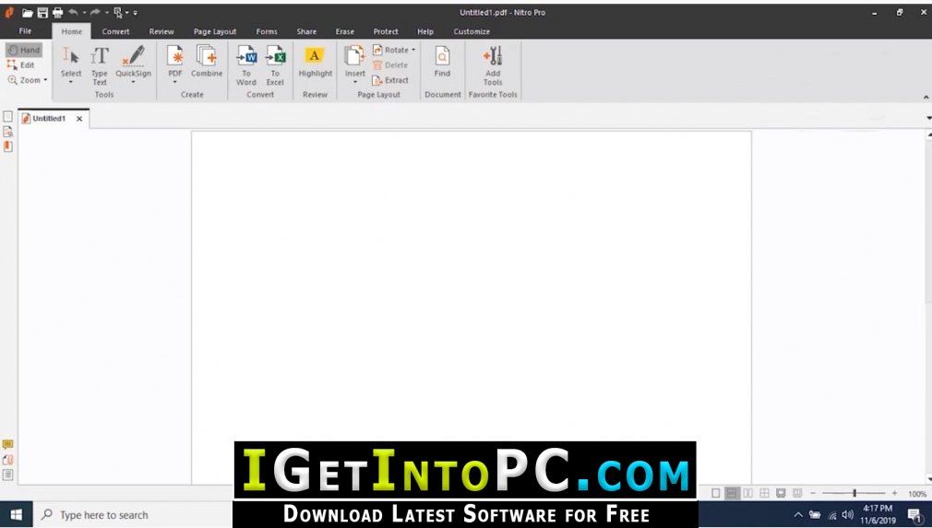
Task: Open the Customize ribbon tab
Action: [472, 31]
